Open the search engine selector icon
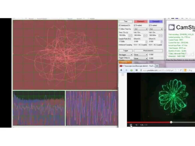This screenshot has width=195, height=146. pos(186,70)
